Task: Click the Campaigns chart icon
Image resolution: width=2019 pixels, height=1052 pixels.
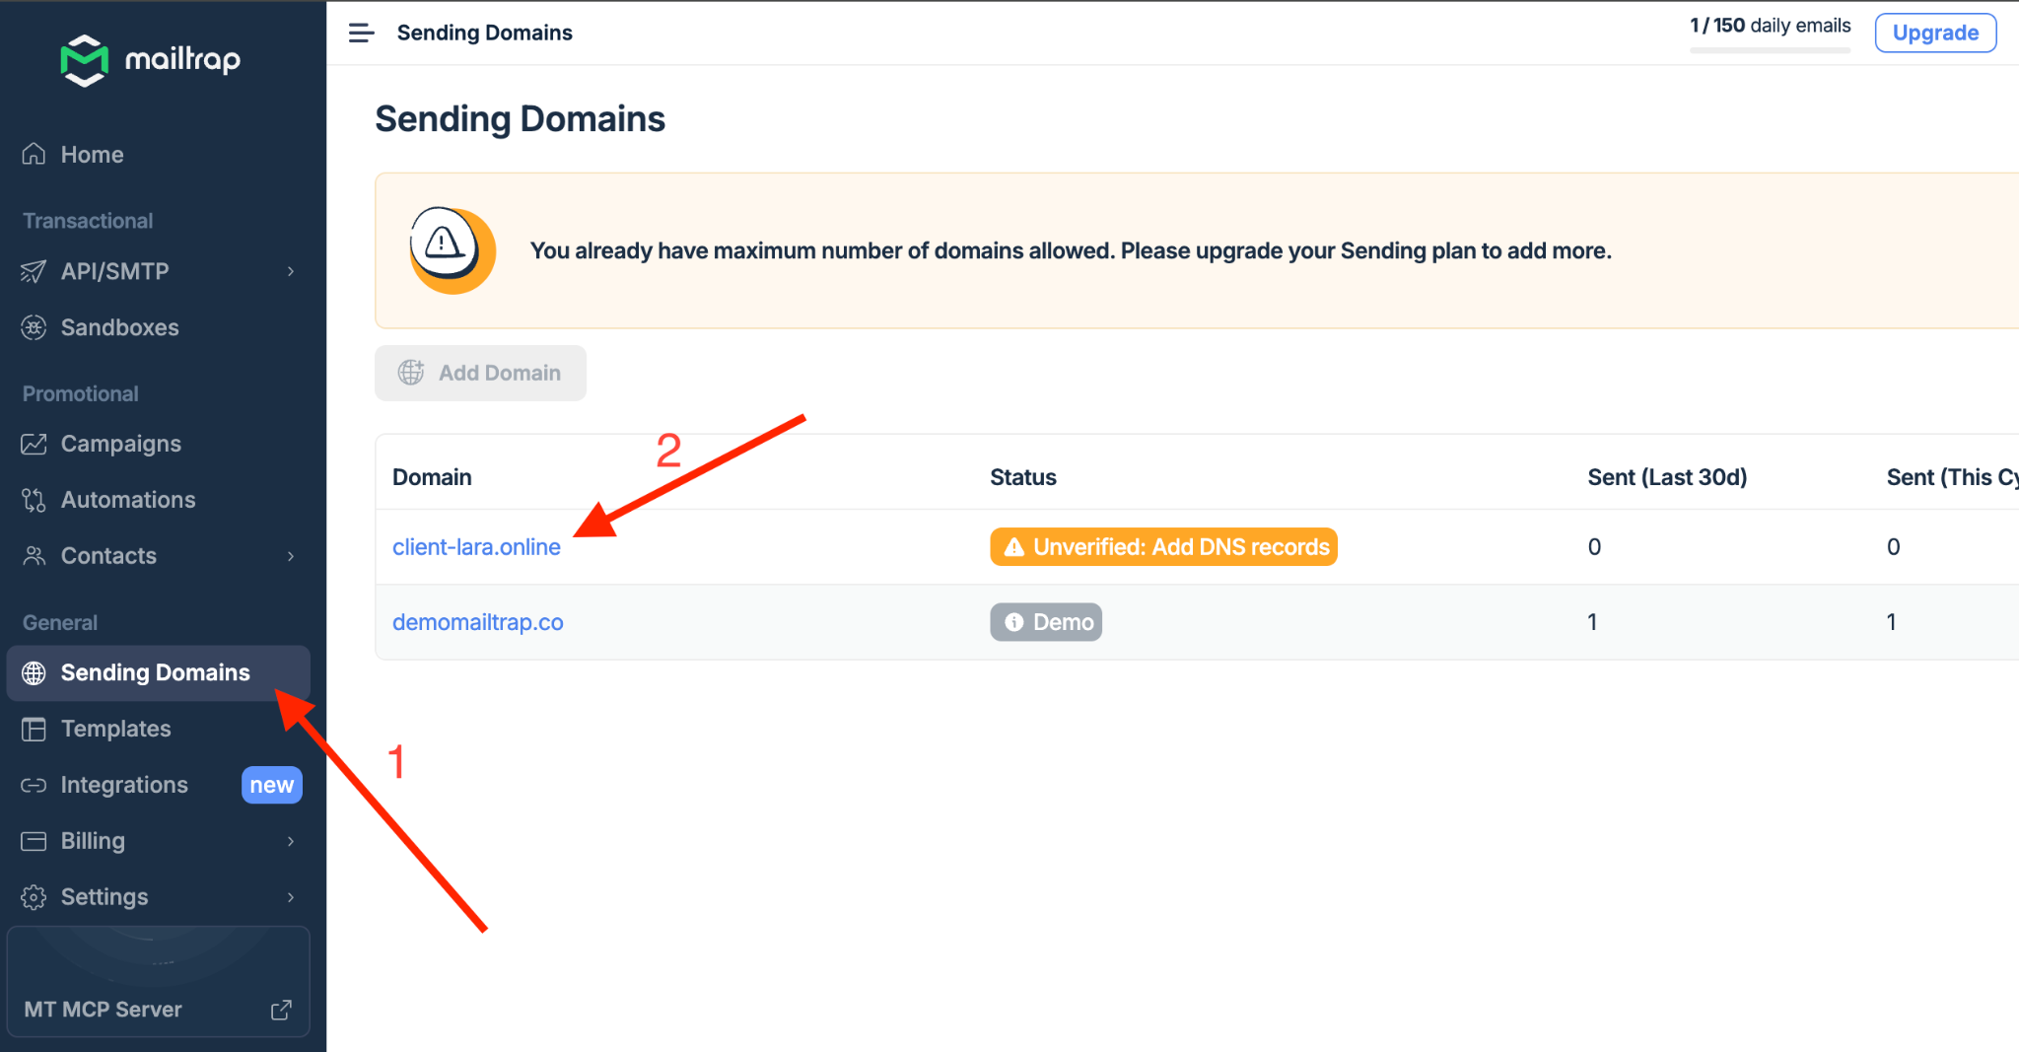Action: coord(34,444)
